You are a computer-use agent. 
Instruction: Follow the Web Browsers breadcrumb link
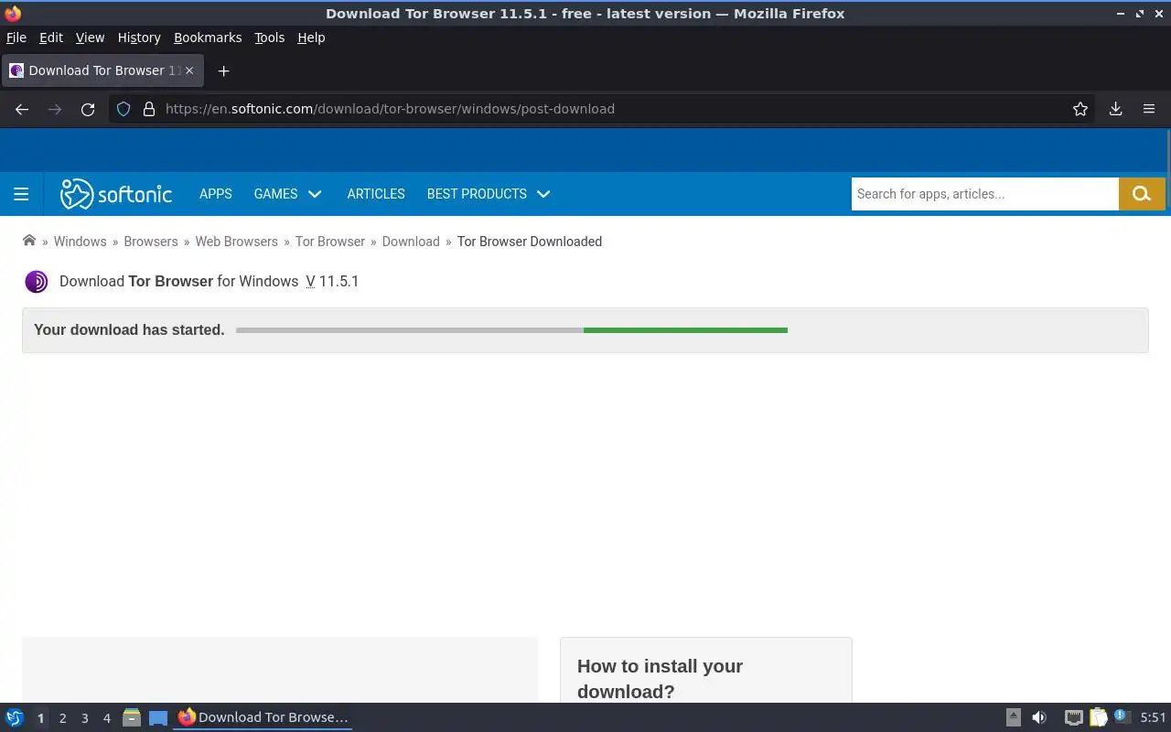coord(236,242)
